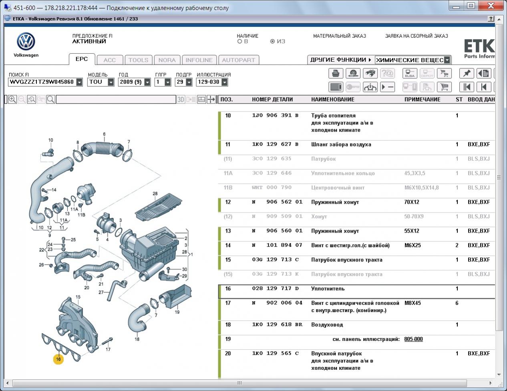Click the zoom-to-area magnifier icon

[x=32, y=99]
